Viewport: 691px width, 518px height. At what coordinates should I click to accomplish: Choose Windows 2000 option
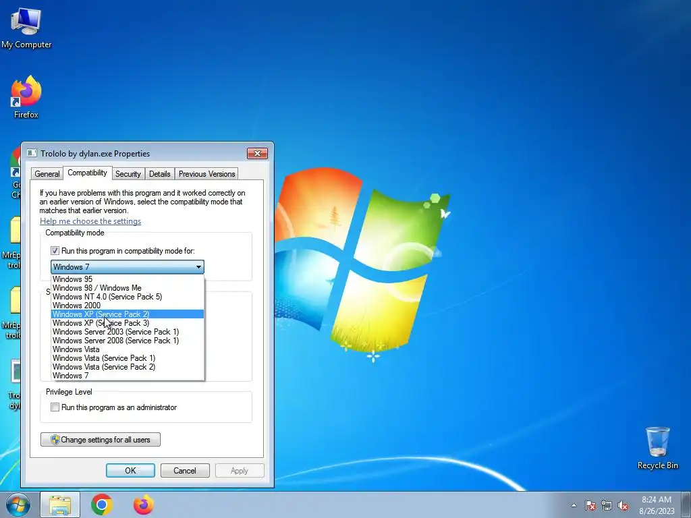click(128, 306)
